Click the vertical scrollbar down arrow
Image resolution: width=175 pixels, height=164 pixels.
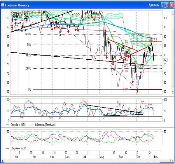click(x=173, y=92)
